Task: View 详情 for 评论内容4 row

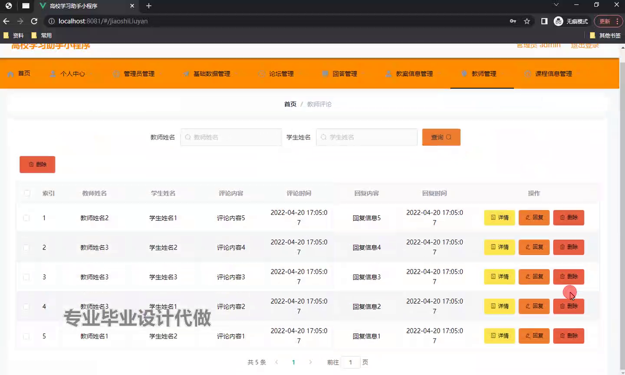Action: click(x=500, y=247)
